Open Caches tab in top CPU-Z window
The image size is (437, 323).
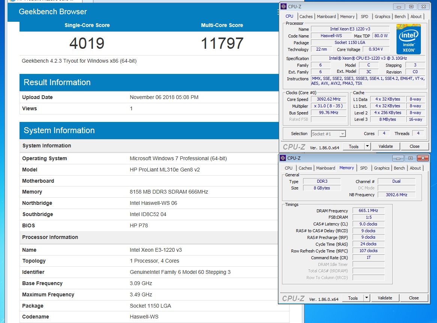point(306,17)
